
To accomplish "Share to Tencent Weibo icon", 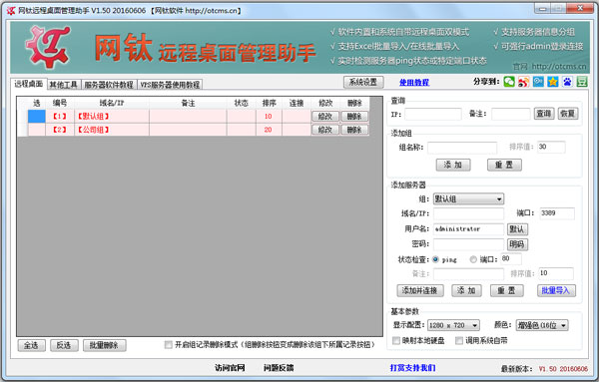I will point(538,81).
